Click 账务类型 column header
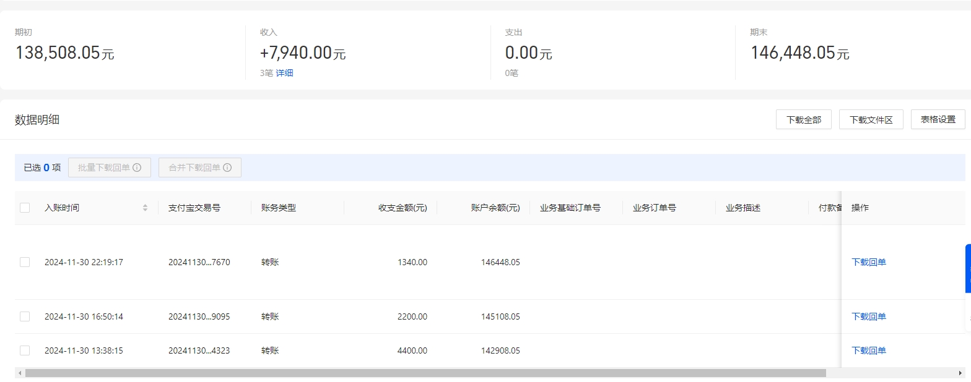Image resolution: width=971 pixels, height=382 pixels. tap(279, 208)
